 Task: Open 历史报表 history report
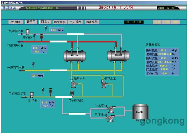[x=75, y=22]
